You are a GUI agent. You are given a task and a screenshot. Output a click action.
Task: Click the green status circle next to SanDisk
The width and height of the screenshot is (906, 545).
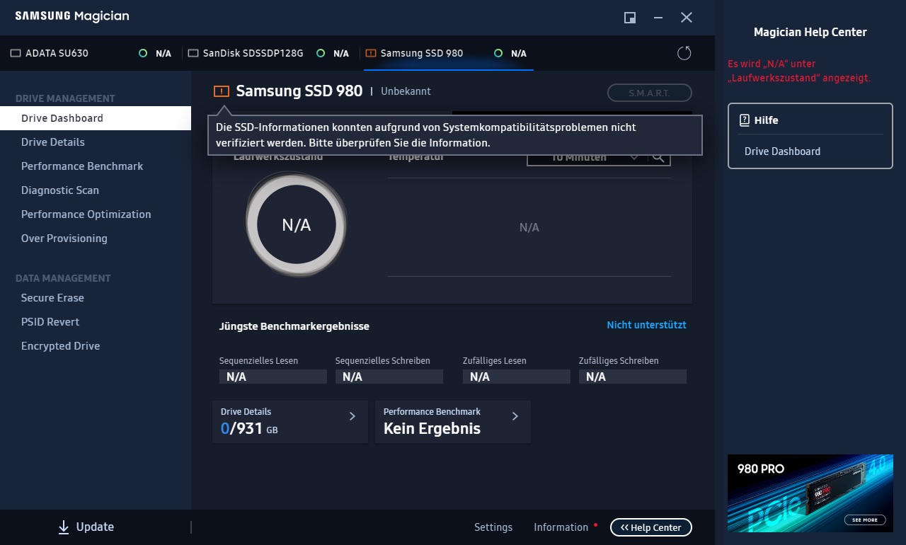321,53
